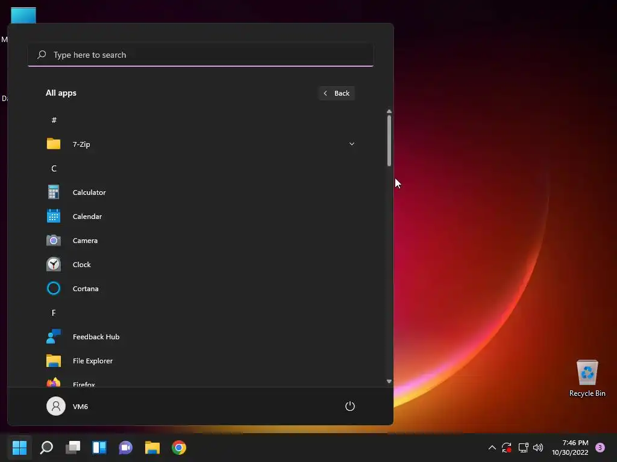Select the F letter index header

tap(54, 313)
